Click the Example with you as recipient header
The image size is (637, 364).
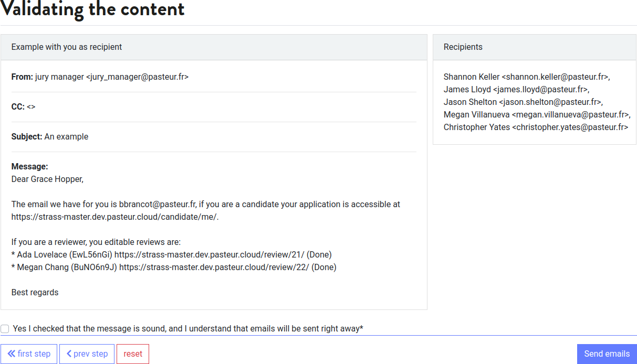coord(67,47)
